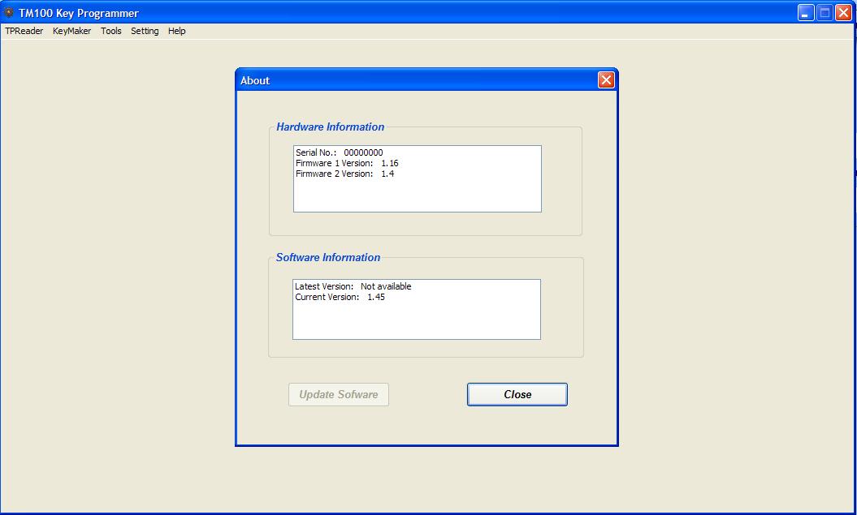Open the Help menu
Viewport: 857px width, 515px height.
pyautogui.click(x=176, y=31)
